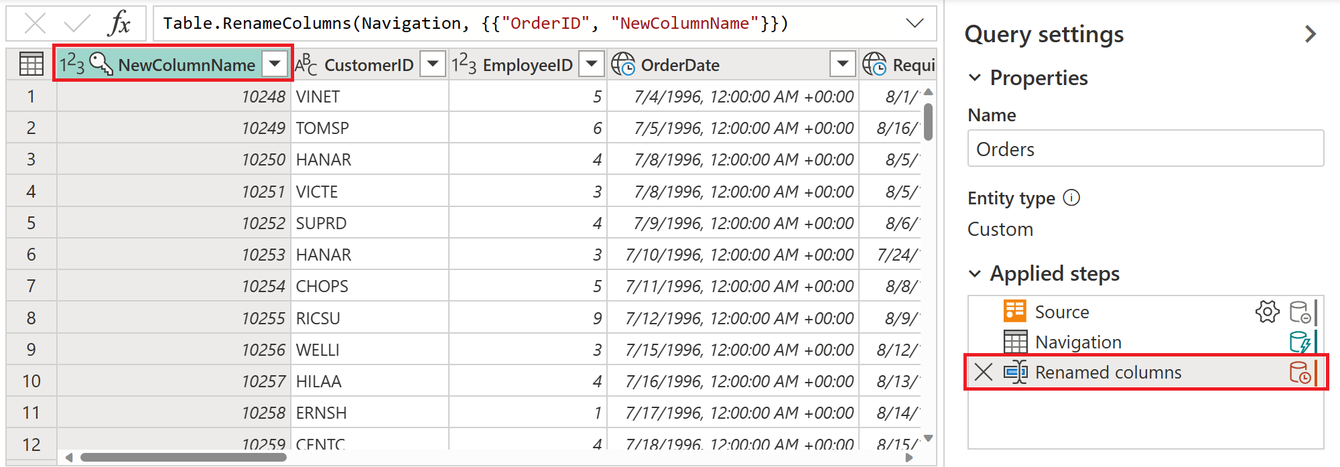Click the Navigation step table icon

1014,342
